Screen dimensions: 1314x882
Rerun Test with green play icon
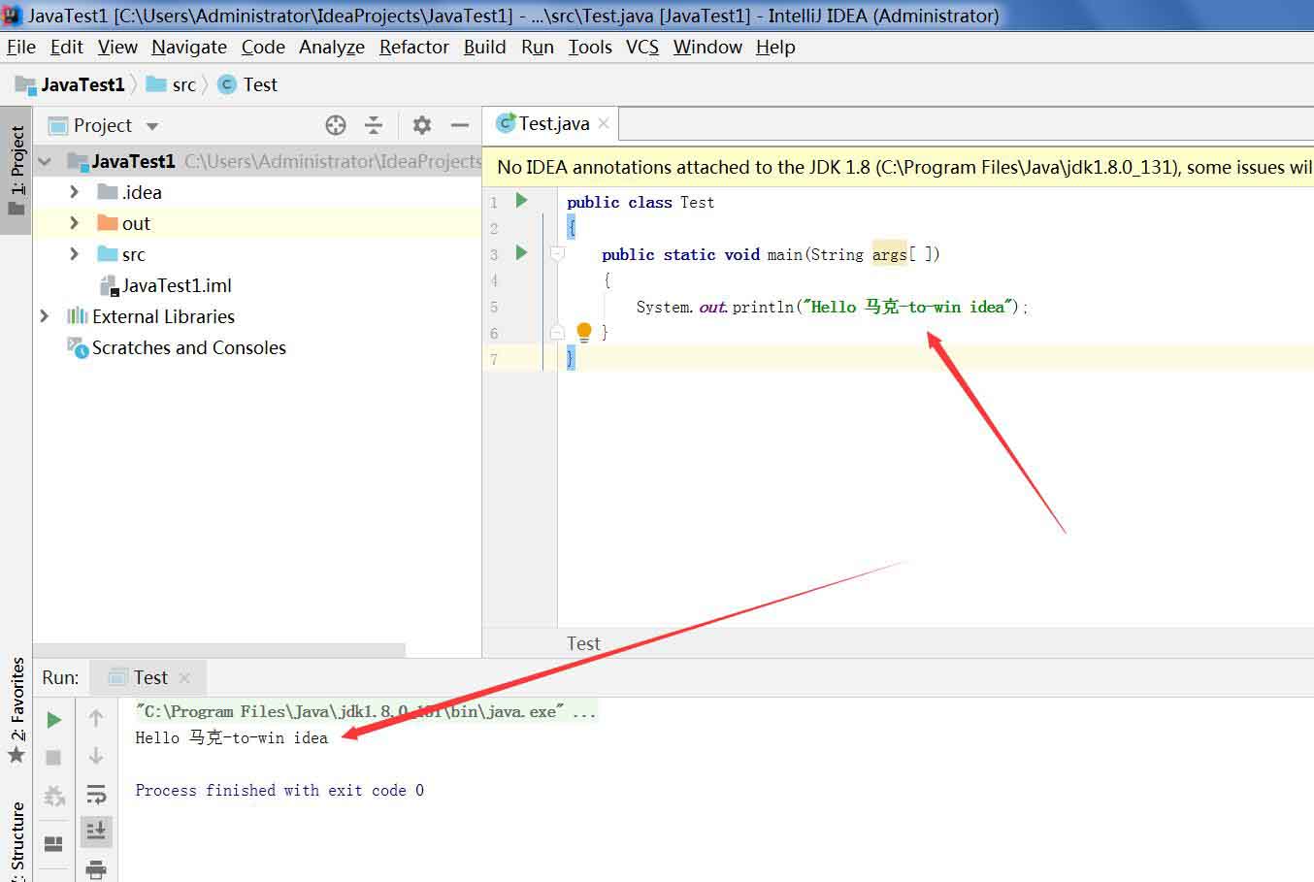pos(54,719)
